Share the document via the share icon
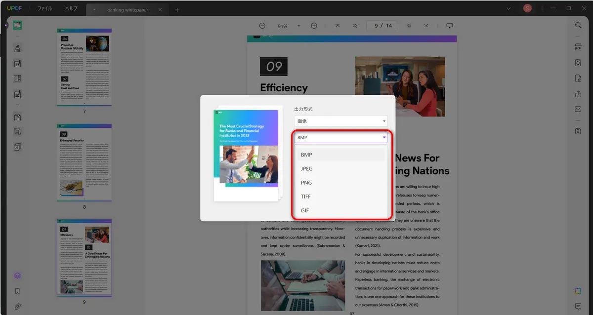593x315 pixels. 578,94
